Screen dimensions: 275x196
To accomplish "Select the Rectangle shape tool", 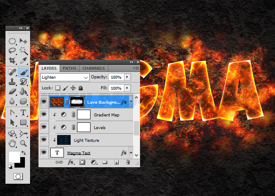I will point(23,122).
